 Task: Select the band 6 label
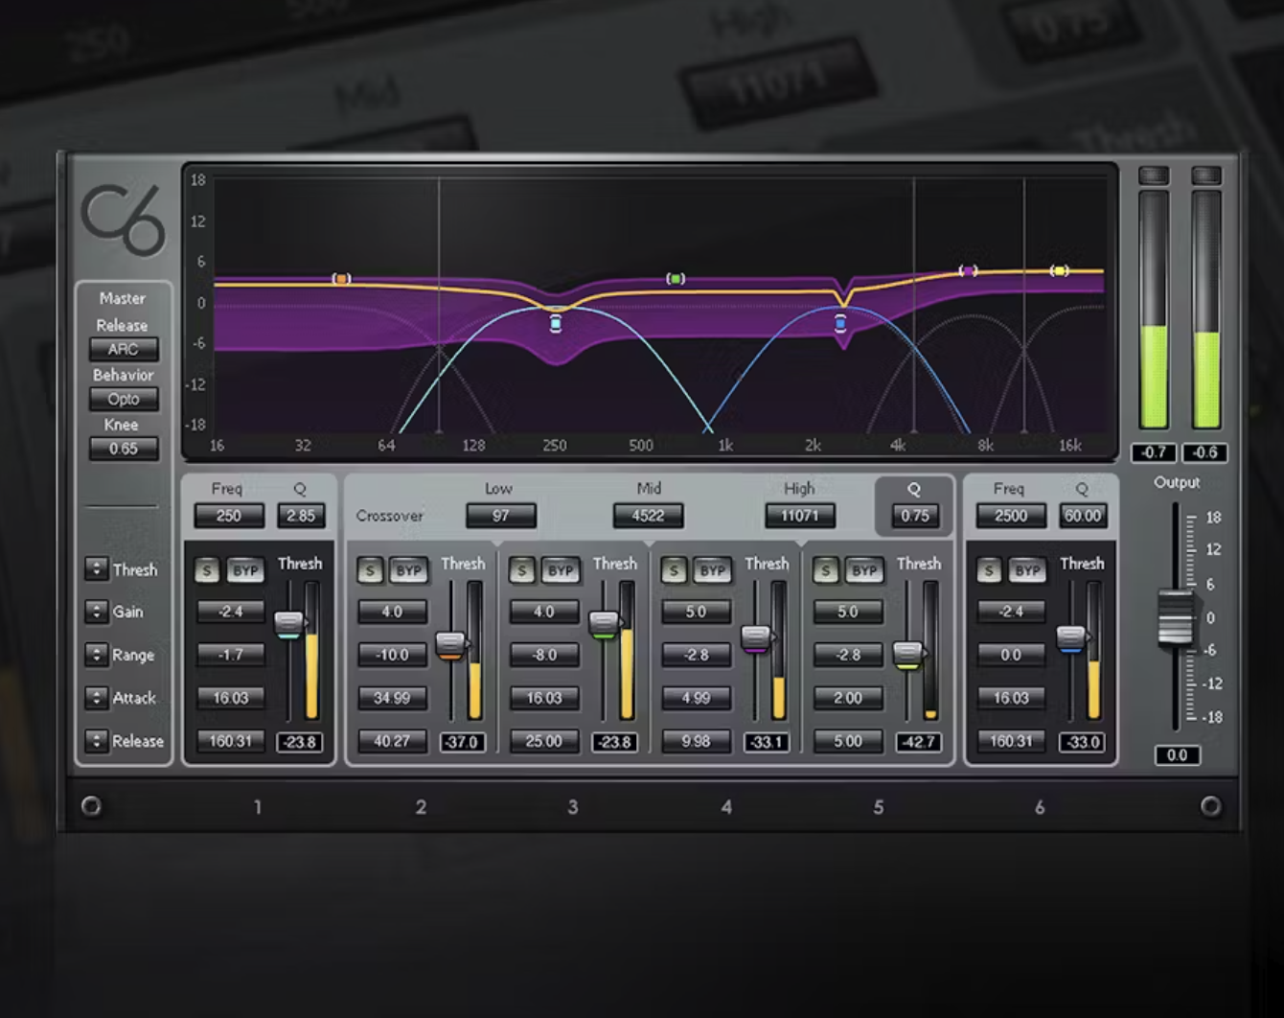(1040, 806)
